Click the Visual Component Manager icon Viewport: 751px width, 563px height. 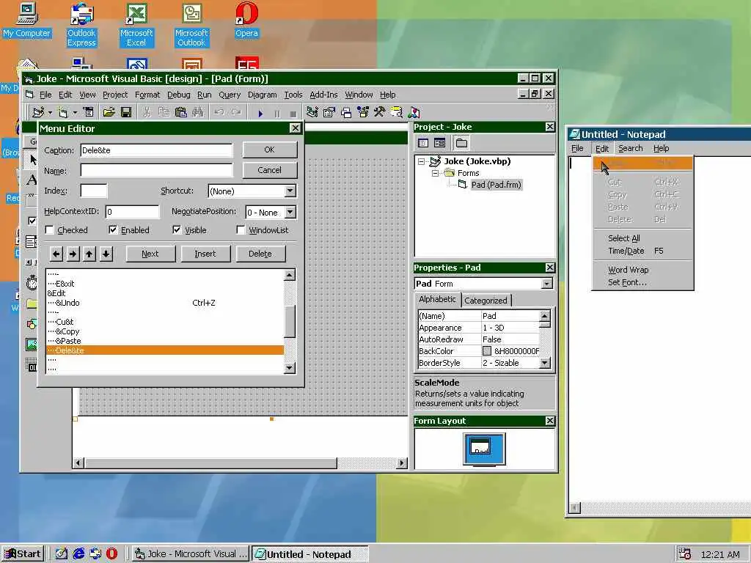point(414,112)
